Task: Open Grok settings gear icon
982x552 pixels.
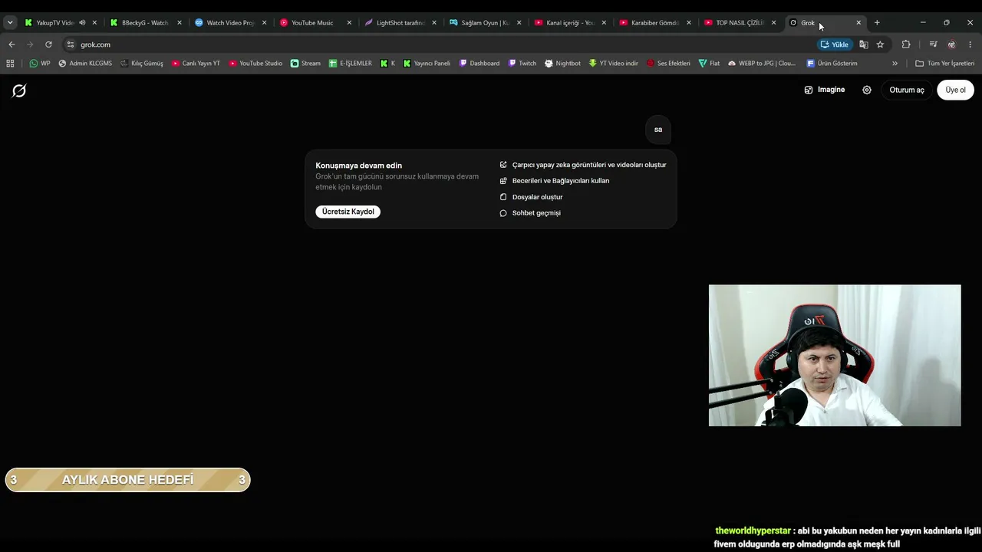Action: [x=867, y=90]
